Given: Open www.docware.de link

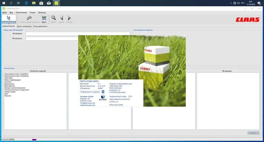Looking at the screenshot, I should (x=88, y=105).
